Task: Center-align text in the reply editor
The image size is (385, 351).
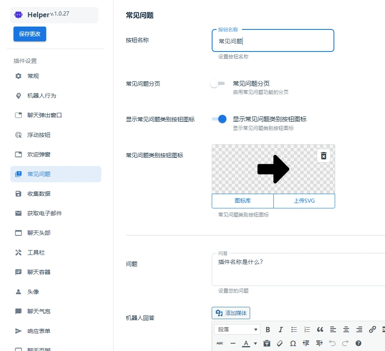Action: click(x=346, y=329)
